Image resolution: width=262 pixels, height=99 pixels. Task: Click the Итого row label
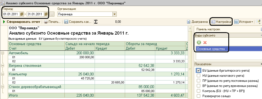click(13, 95)
